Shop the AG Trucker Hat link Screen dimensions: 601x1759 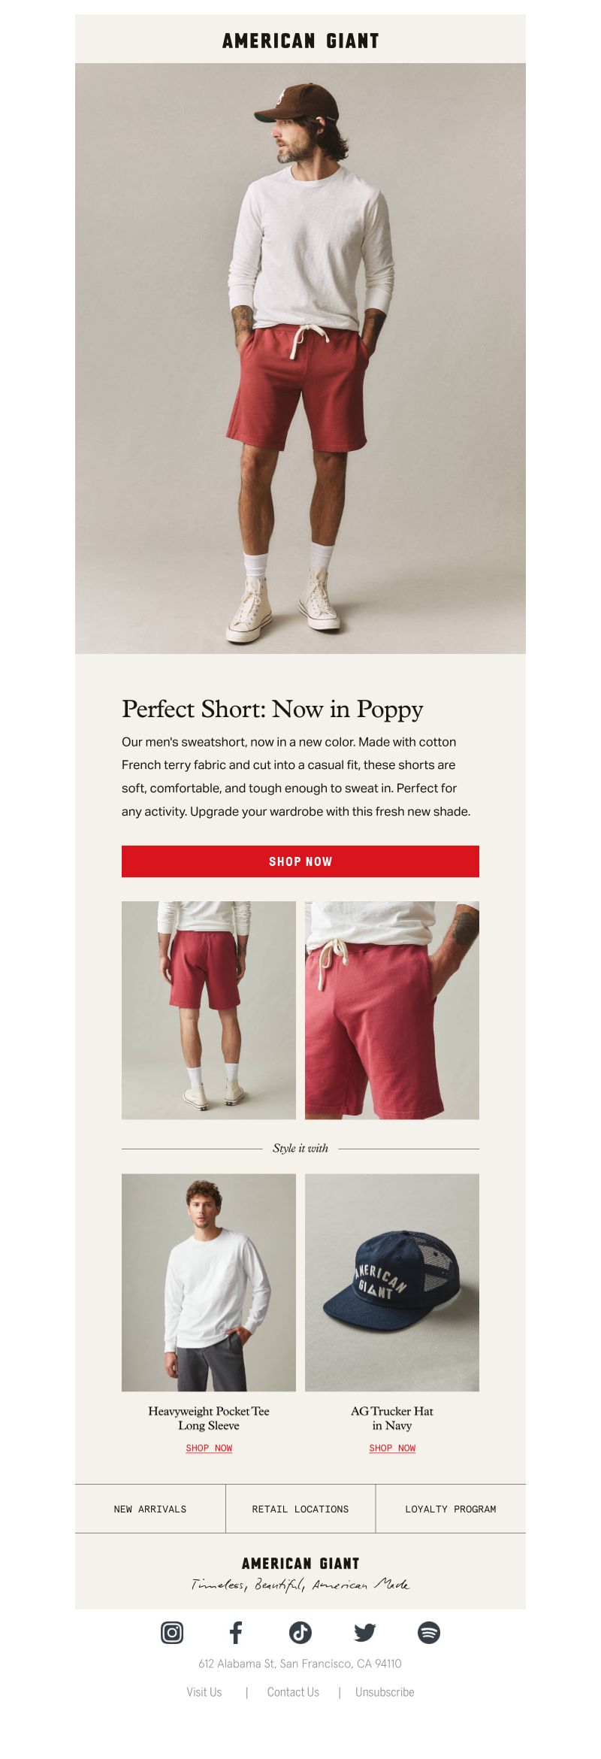(x=392, y=1448)
